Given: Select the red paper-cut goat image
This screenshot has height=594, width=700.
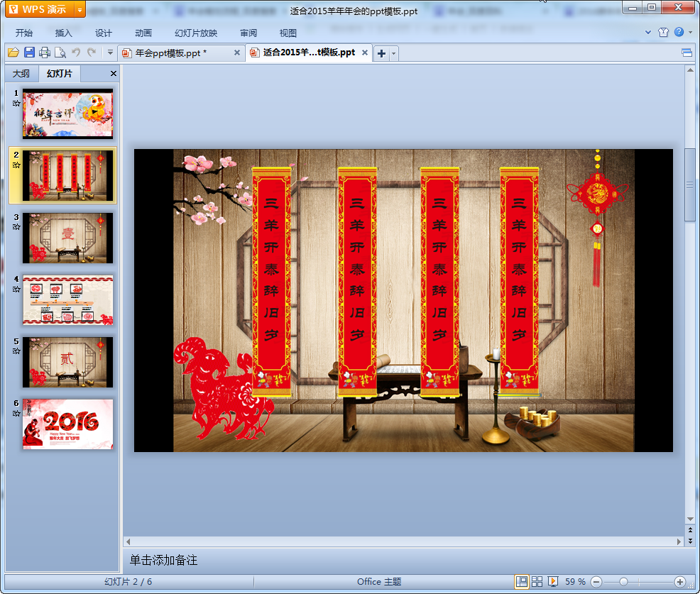Looking at the screenshot, I should 223,389.
